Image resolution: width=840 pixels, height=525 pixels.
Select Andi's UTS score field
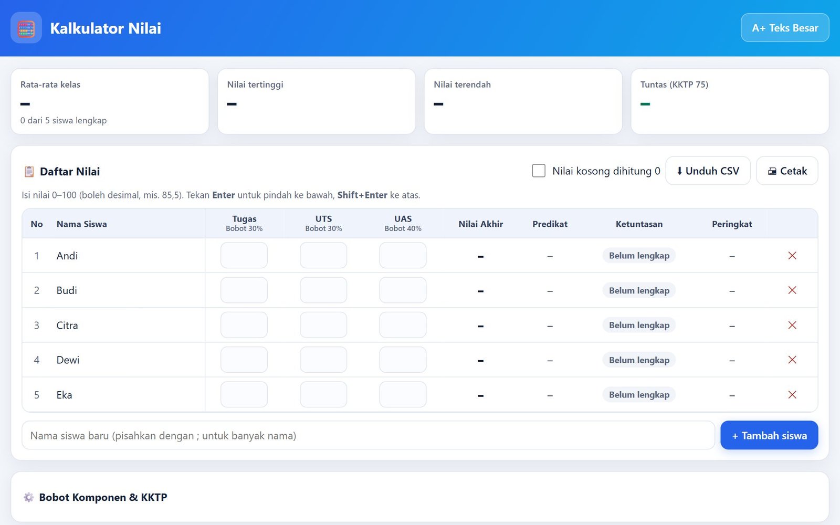323,256
